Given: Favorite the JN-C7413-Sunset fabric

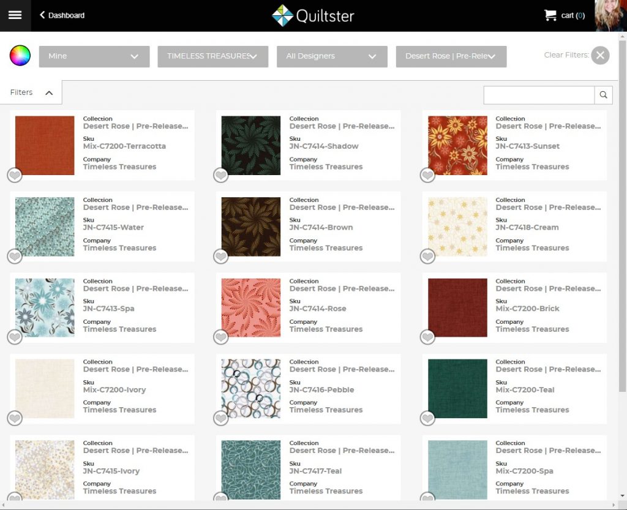Looking at the screenshot, I should [x=427, y=175].
